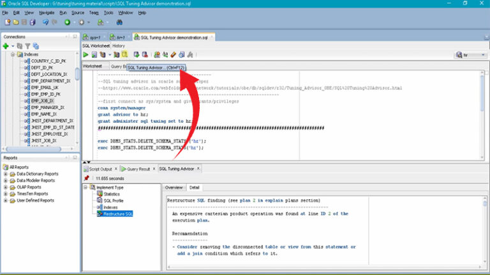Click the SQL Worksheet connection icon in main toolbar
The image size is (490, 275).
100,22
